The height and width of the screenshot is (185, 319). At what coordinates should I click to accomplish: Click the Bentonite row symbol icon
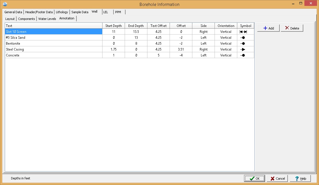(x=243, y=44)
